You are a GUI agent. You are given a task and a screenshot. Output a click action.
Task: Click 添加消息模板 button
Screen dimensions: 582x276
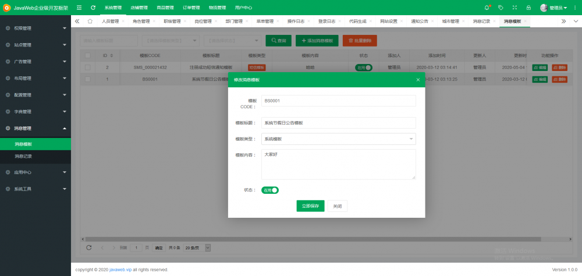[x=317, y=41]
